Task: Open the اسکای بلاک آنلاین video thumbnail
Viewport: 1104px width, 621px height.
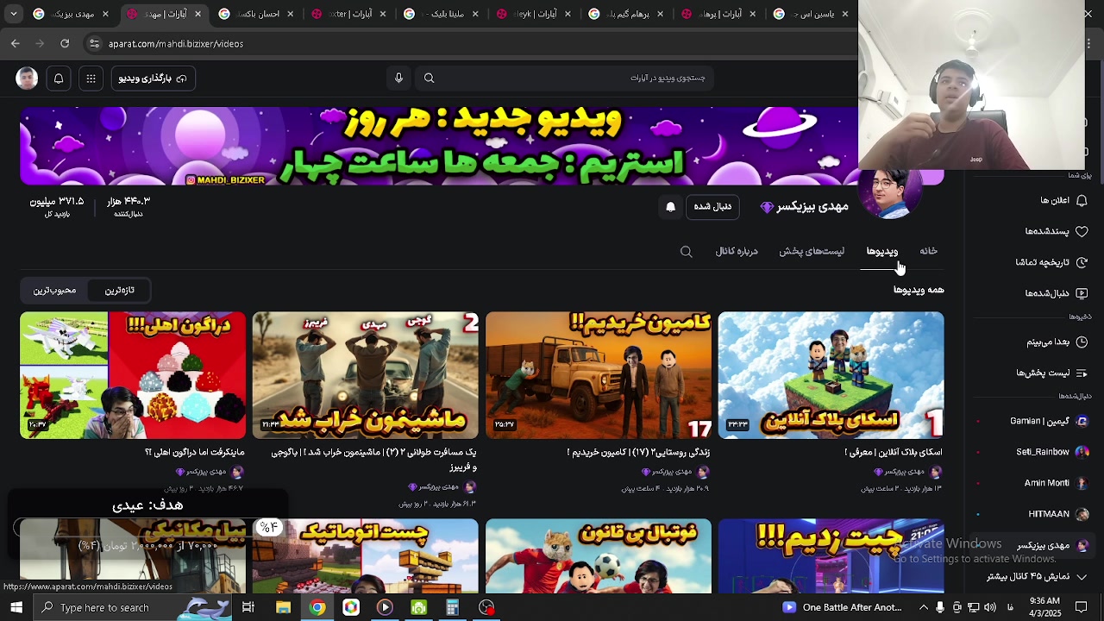Action: [831, 375]
